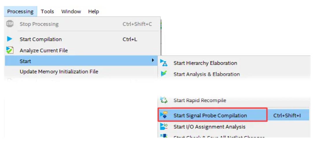Expand the Start submenu arrow

tap(153, 60)
